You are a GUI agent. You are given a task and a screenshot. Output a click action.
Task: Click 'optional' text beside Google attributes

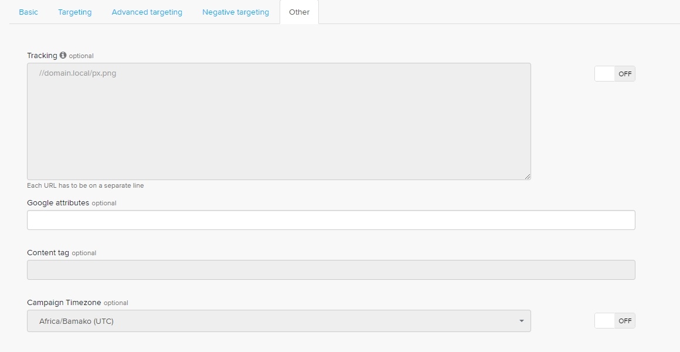pyautogui.click(x=104, y=204)
